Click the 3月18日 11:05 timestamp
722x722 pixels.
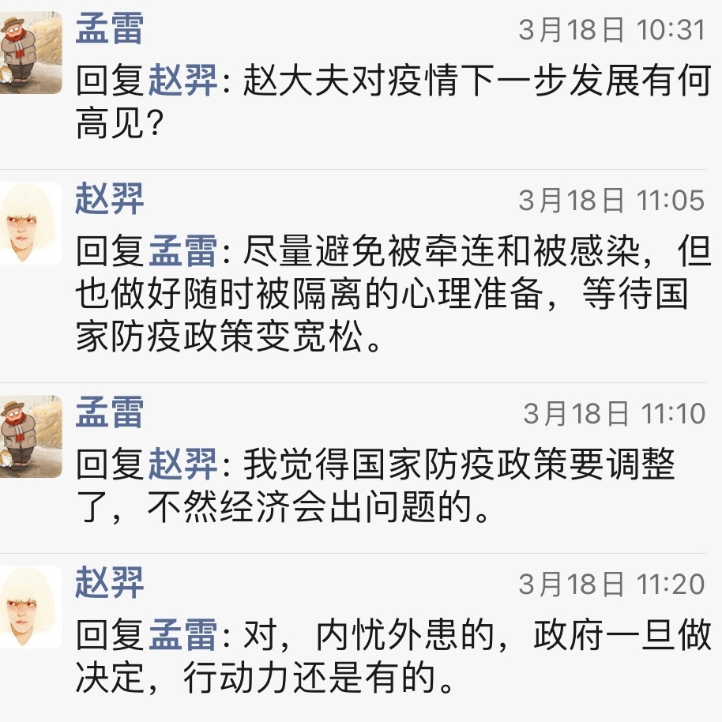point(611,201)
